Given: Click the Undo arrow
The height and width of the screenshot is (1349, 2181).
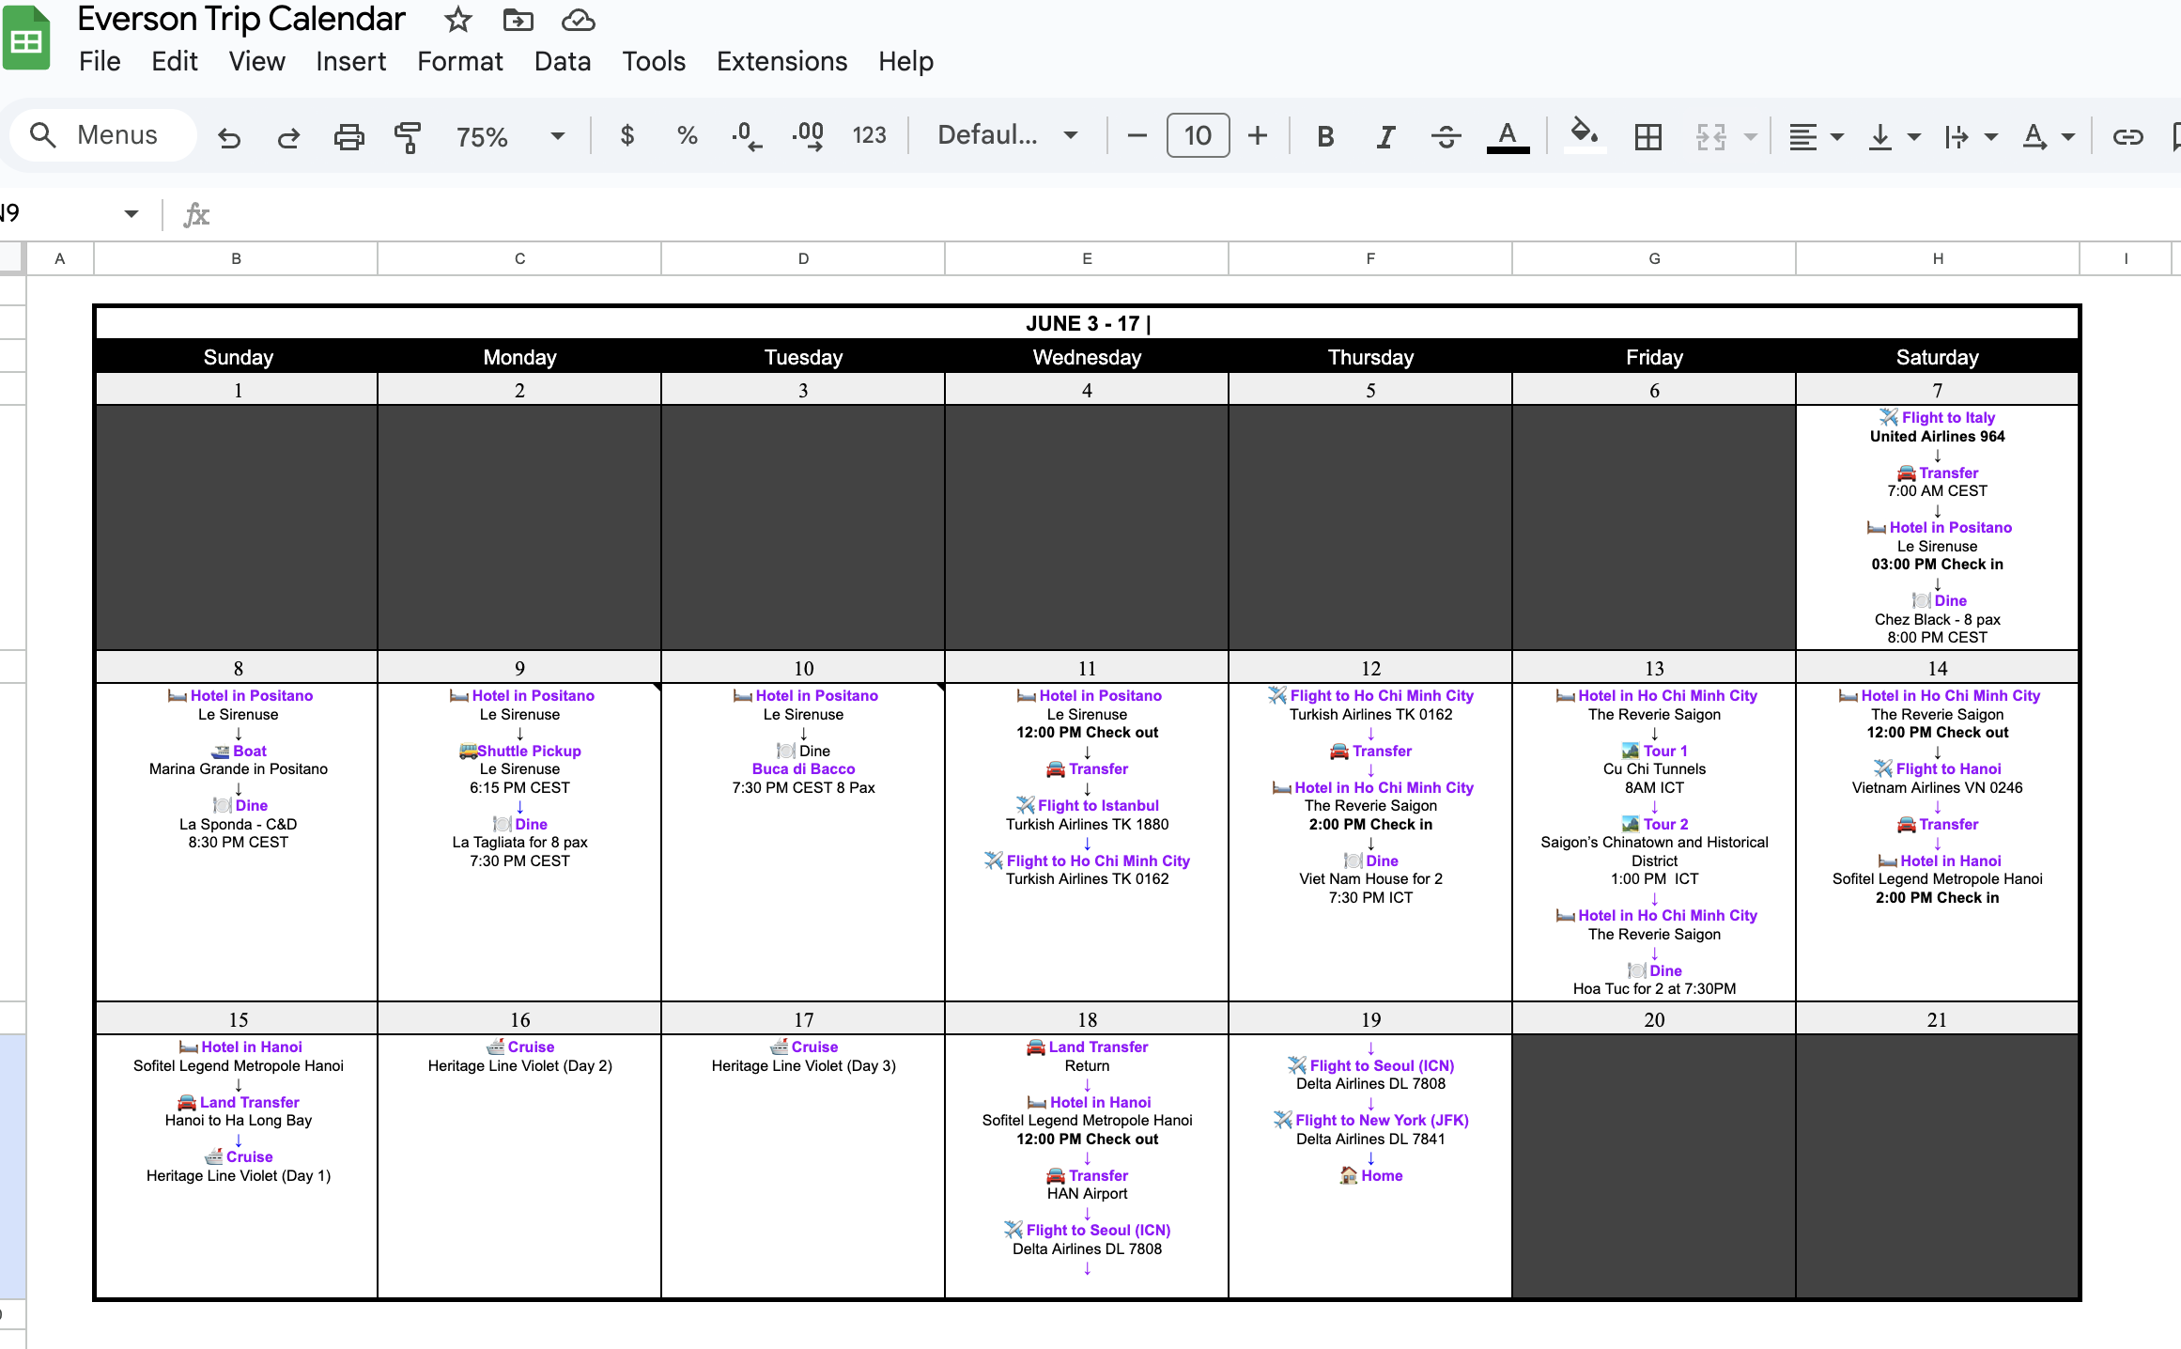Looking at the screenshot, I should coord(228,137).
